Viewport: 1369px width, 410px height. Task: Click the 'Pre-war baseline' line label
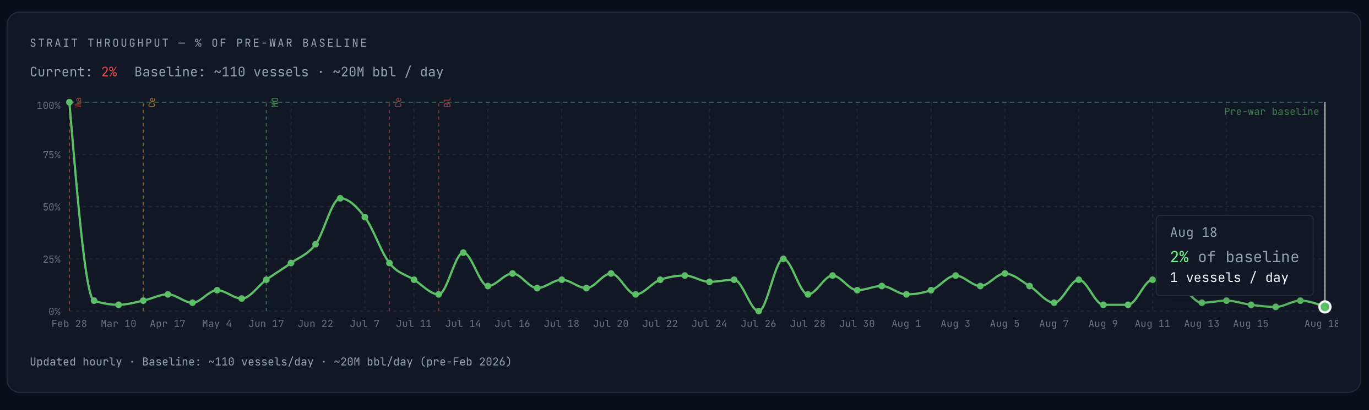(x=1272, y=112)
